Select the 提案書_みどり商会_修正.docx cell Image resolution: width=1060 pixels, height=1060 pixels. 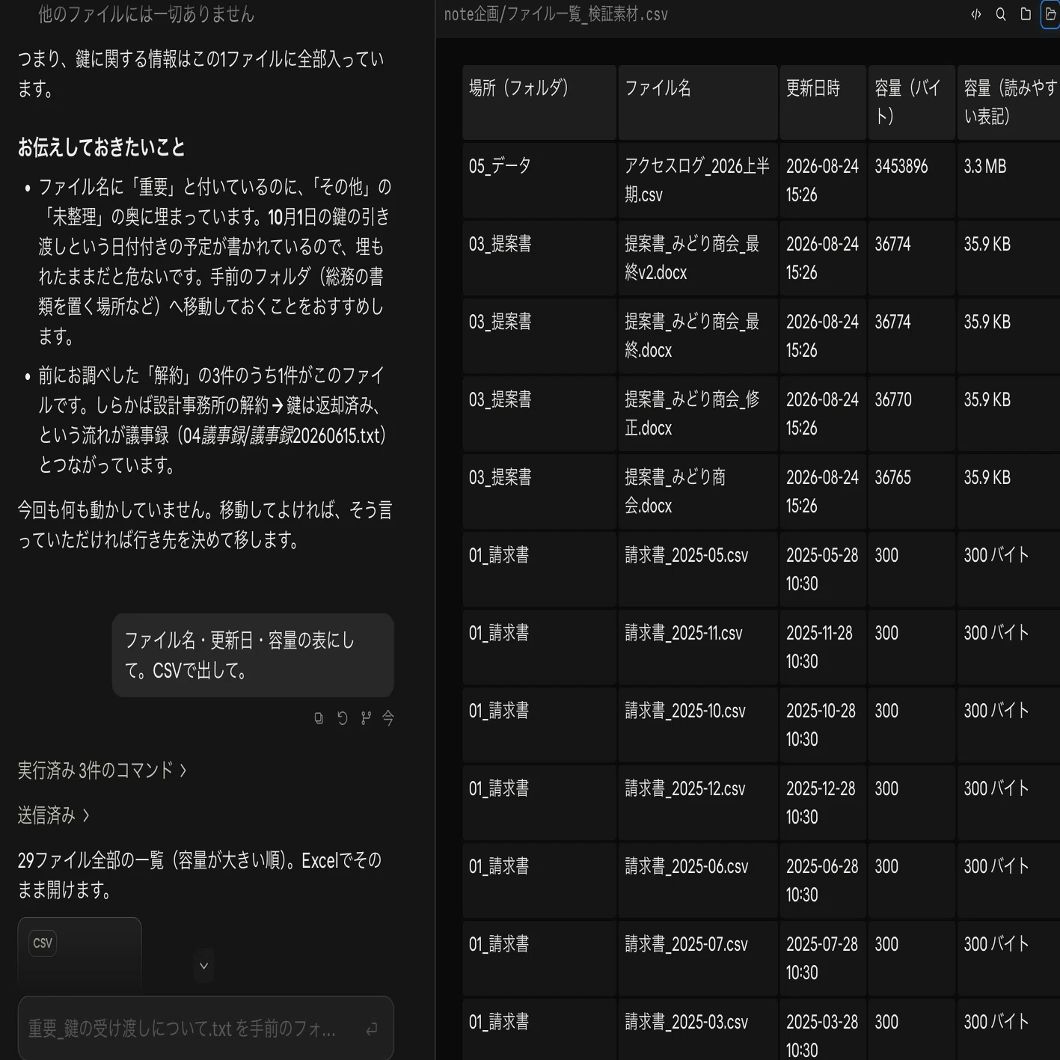point(698,414)
